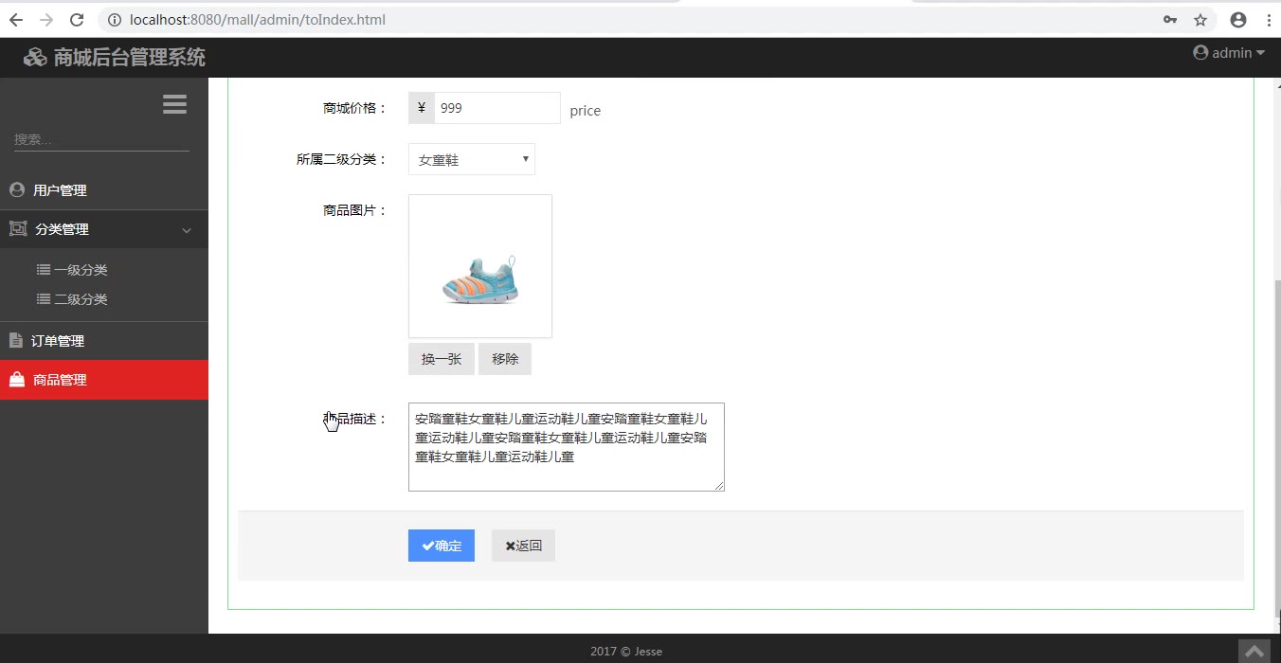Open the Chrome profile avatar icon
Image resolution: width=1281 pixels, height=663 pixels.
pyautogui.click(x=1237, y=19)
